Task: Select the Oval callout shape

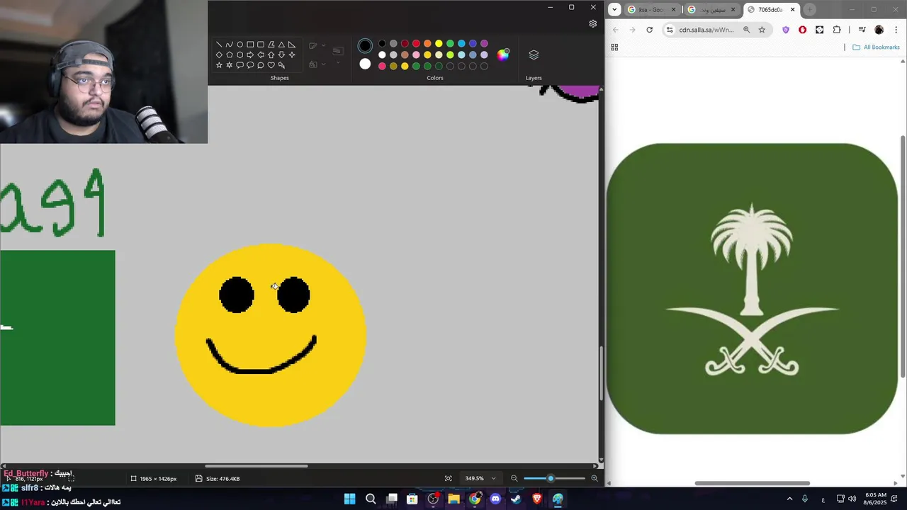Action: pos(250,65)
